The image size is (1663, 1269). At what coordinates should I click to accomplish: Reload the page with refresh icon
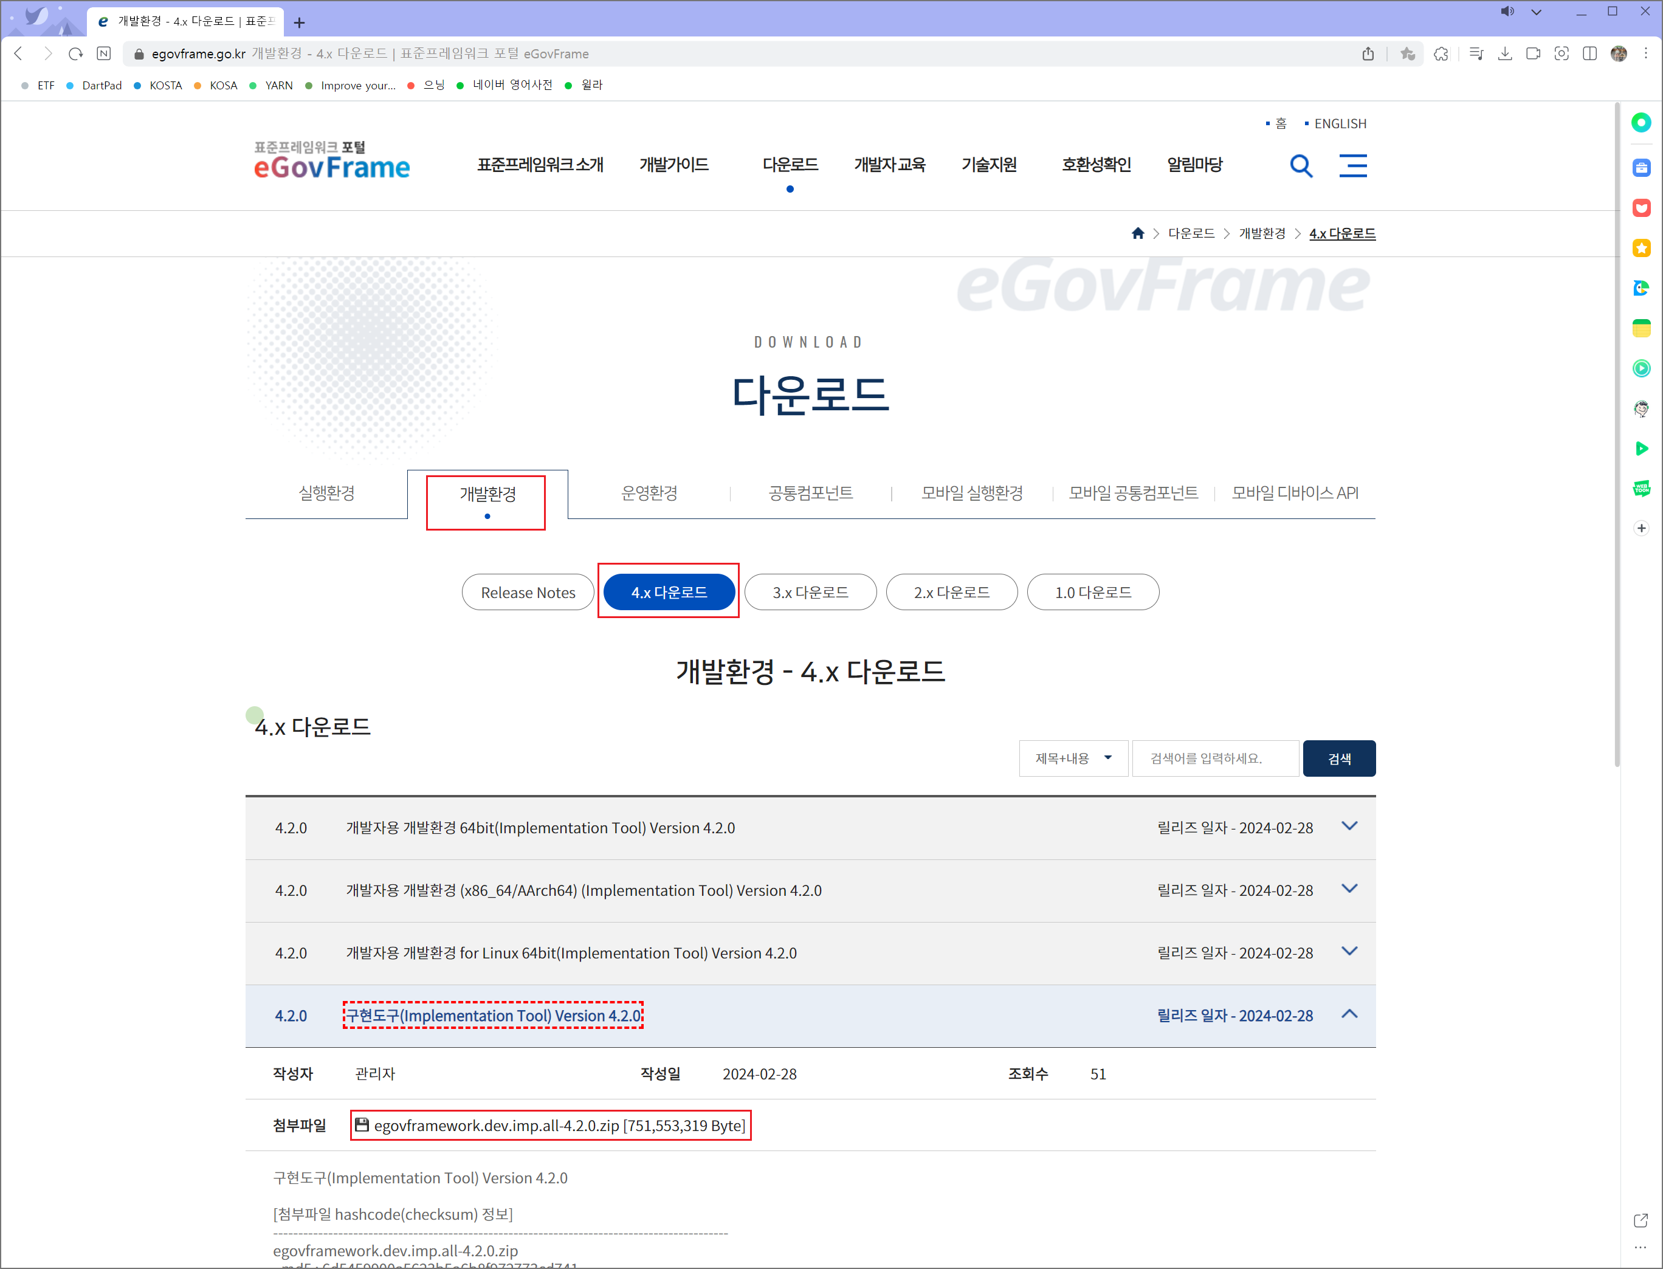click(x=75, y=53)
